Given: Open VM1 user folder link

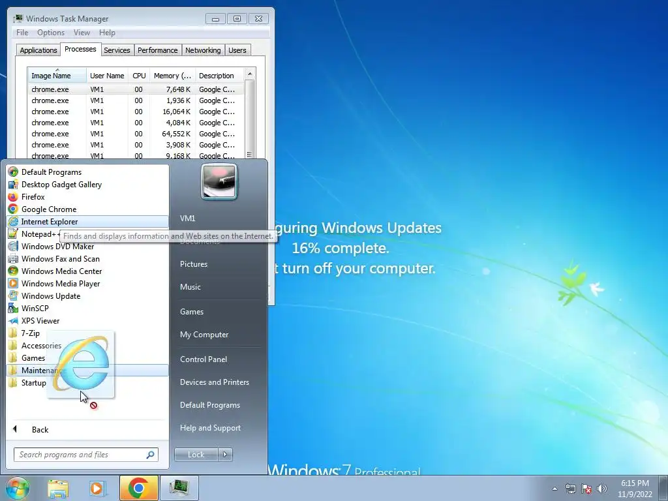Looking at the screenshot, I should (x=187, y=218).
